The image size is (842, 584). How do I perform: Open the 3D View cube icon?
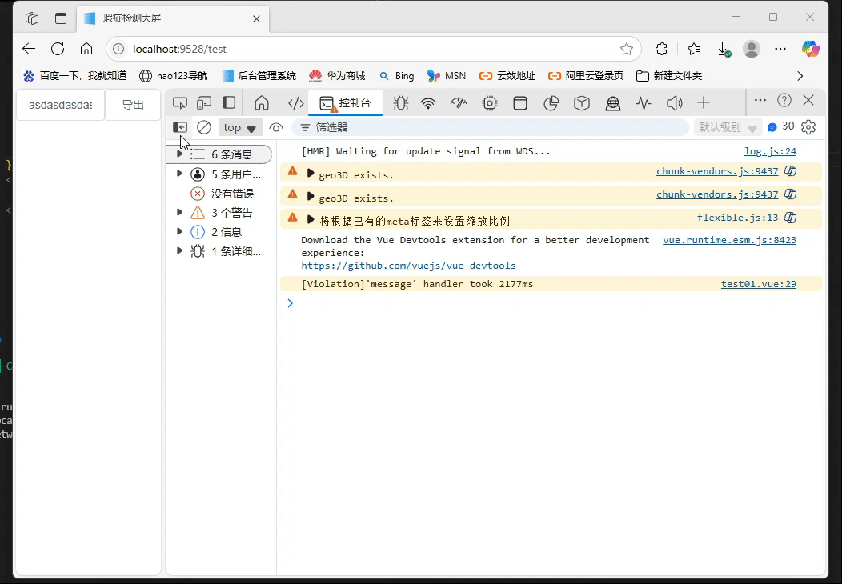(x=582, y=102)
